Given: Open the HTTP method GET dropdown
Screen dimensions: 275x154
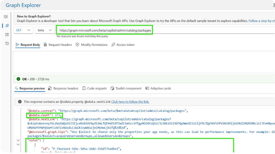Looking at the screenshot, I should (23, 30).
